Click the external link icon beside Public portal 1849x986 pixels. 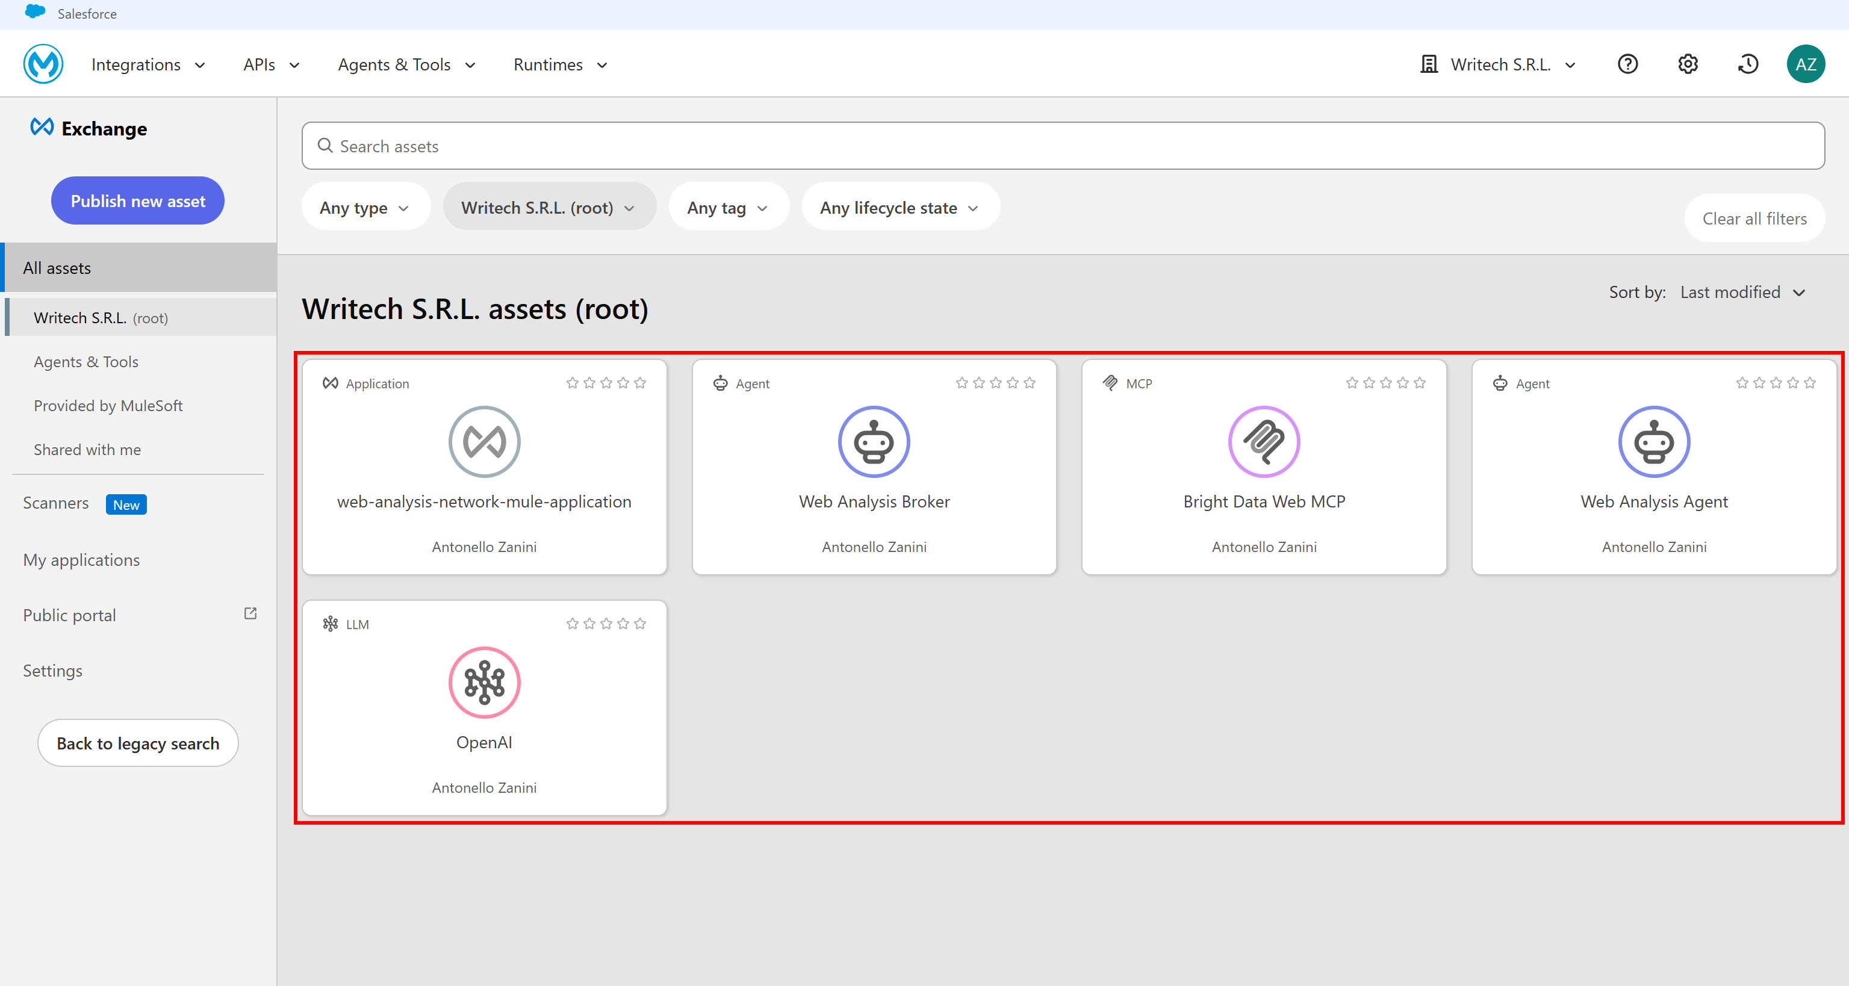(250, 613)
